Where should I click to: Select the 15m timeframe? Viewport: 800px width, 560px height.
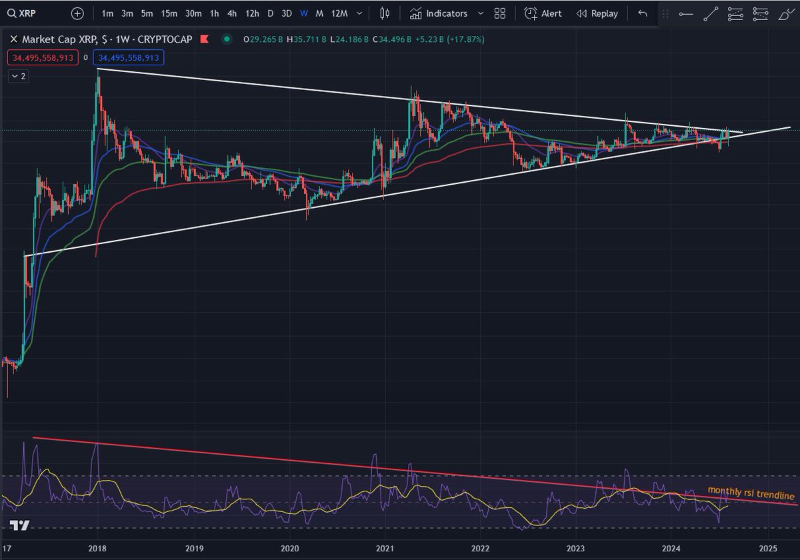tap(169, 13)
